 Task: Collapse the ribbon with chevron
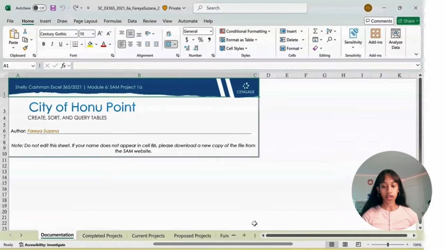(416, 54)
